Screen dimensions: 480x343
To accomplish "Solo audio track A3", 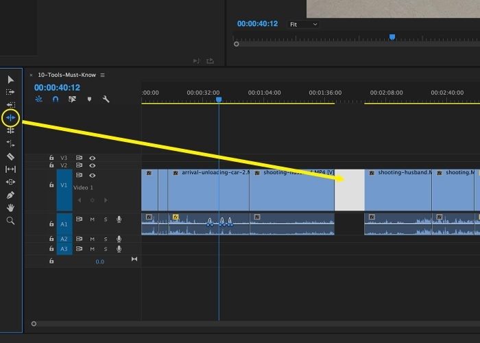I will 106,249.
